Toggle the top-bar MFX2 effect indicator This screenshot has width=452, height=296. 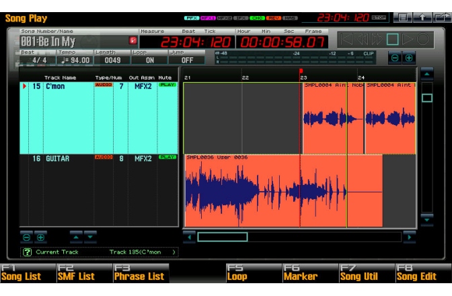click(x=224, y=18)
